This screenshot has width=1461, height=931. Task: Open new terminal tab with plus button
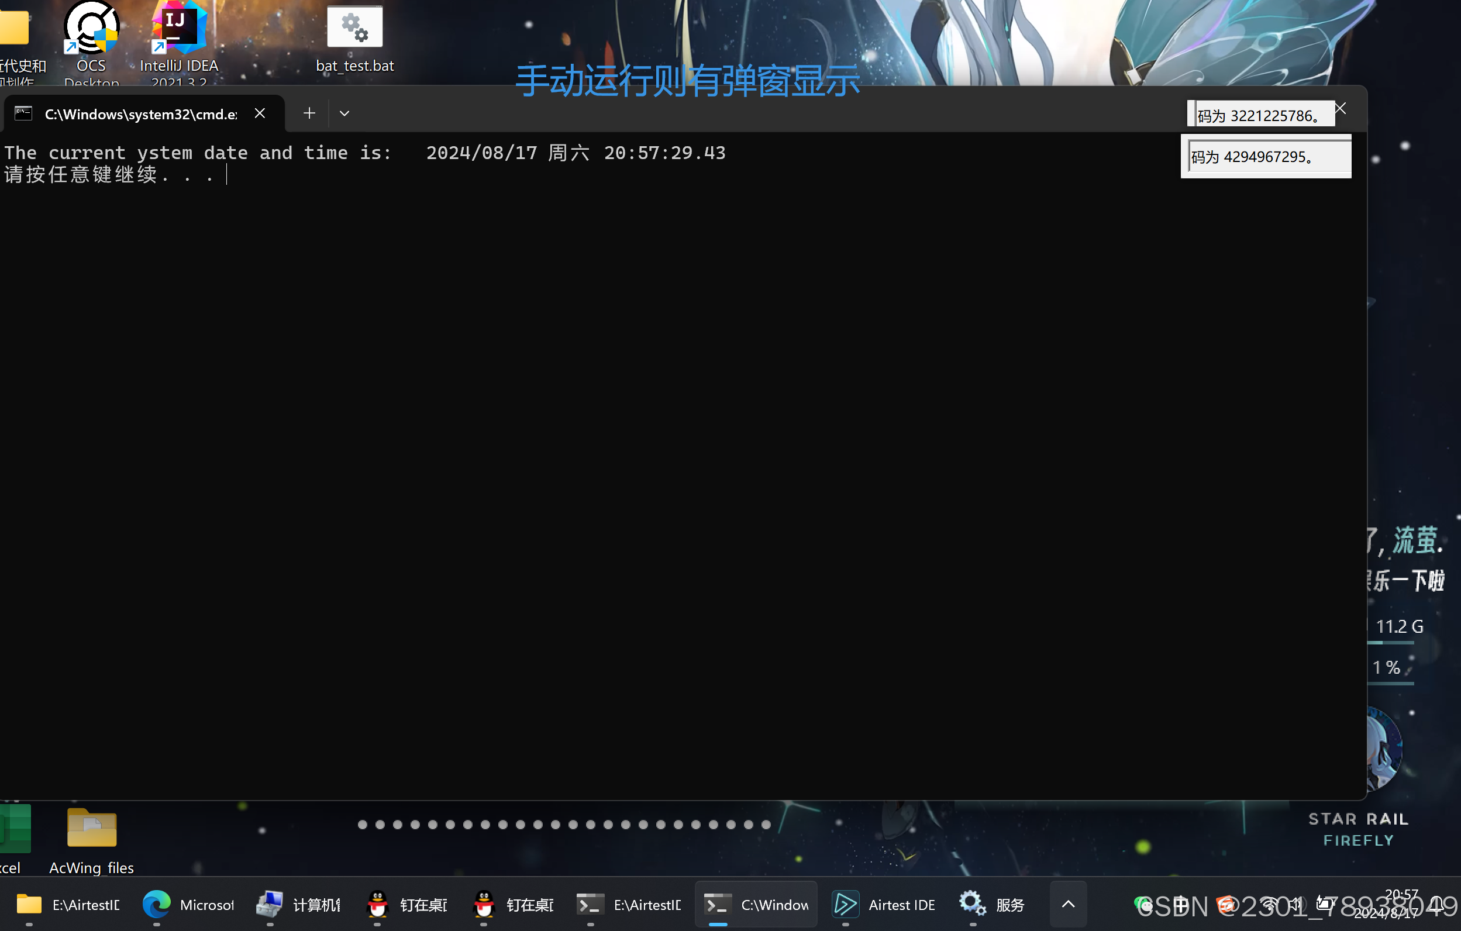[x=309, y=113]
